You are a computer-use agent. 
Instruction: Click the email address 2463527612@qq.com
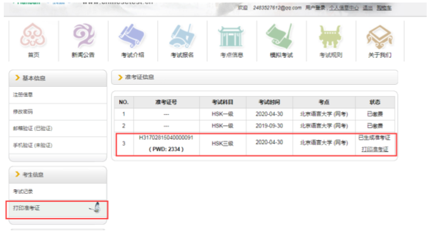click(x=277, y=8)
